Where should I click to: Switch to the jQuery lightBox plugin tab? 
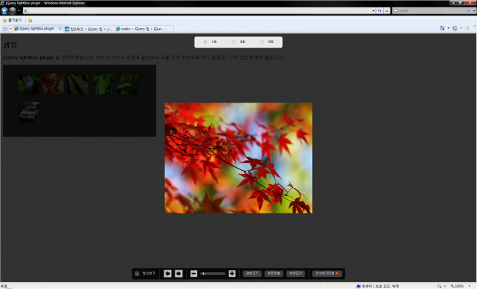(35, 29)
